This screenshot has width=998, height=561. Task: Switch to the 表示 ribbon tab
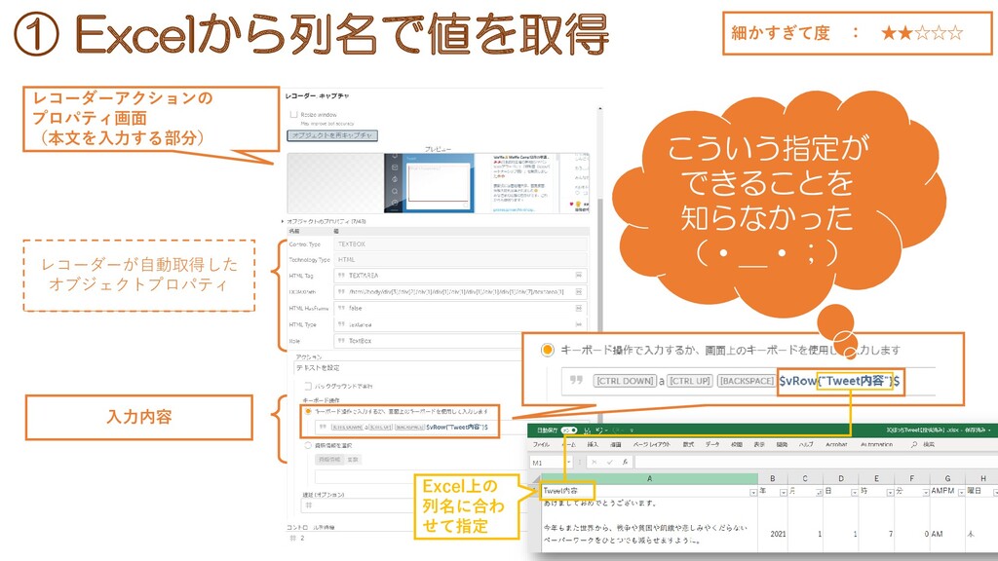(x=759, y=444)
